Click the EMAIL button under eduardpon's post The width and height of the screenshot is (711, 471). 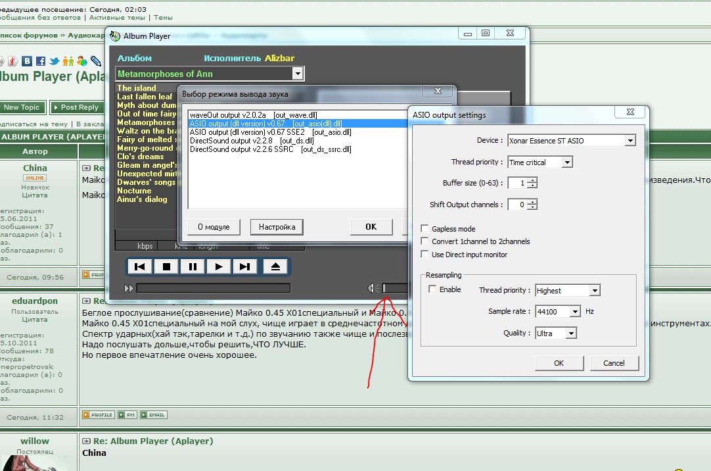point(153,414)
